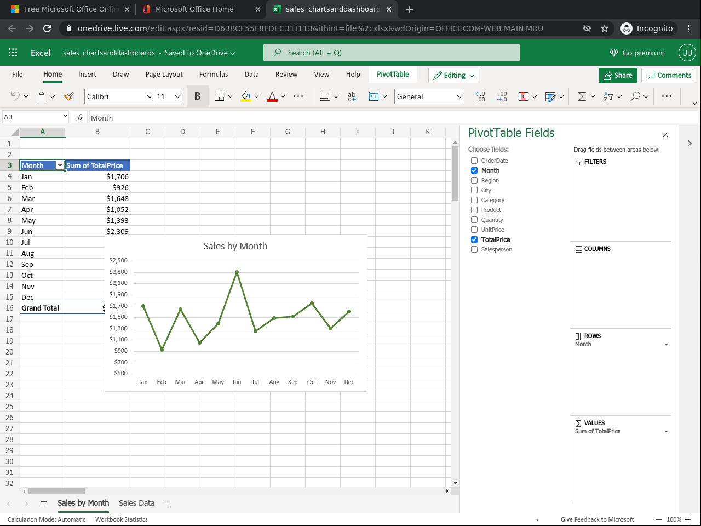This screenshot has width=701, height=526.
Task: Toggle bold formatting
Action: [198, 96]
